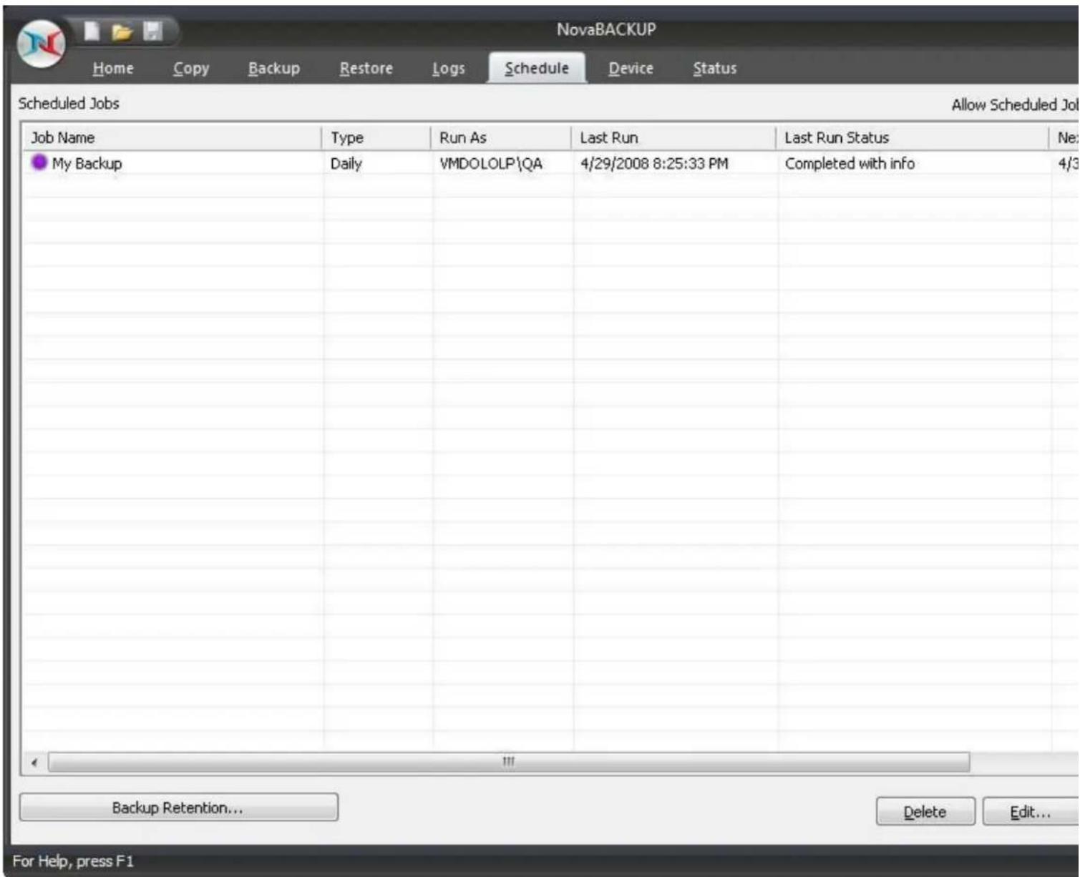Go to the Backup tab

click(x=274, y=68)
